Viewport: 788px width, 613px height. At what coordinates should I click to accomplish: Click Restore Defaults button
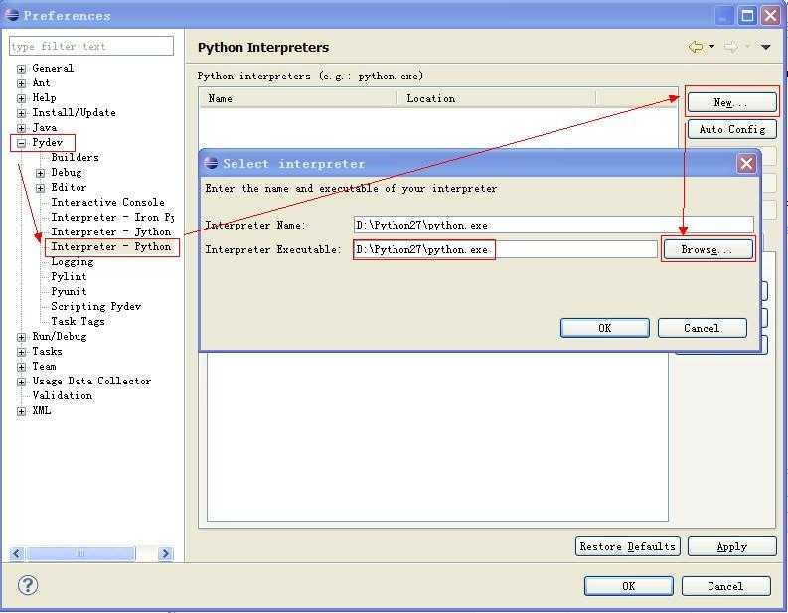627,546
